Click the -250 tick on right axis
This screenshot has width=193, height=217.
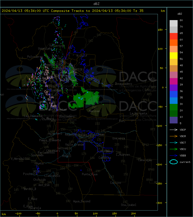point(159,183)
